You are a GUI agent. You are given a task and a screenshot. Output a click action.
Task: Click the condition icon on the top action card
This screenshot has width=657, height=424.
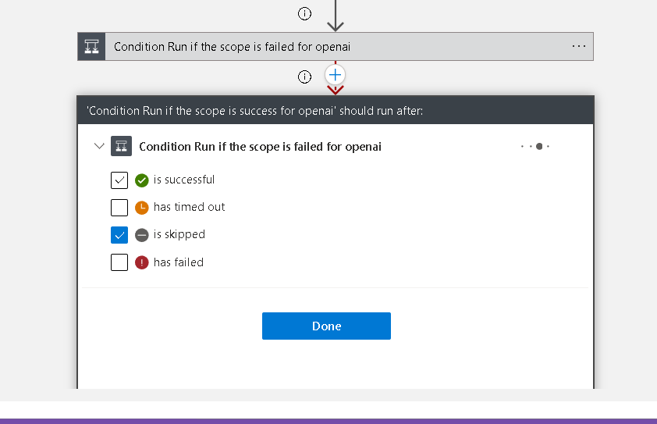click(x=91, y=47)
